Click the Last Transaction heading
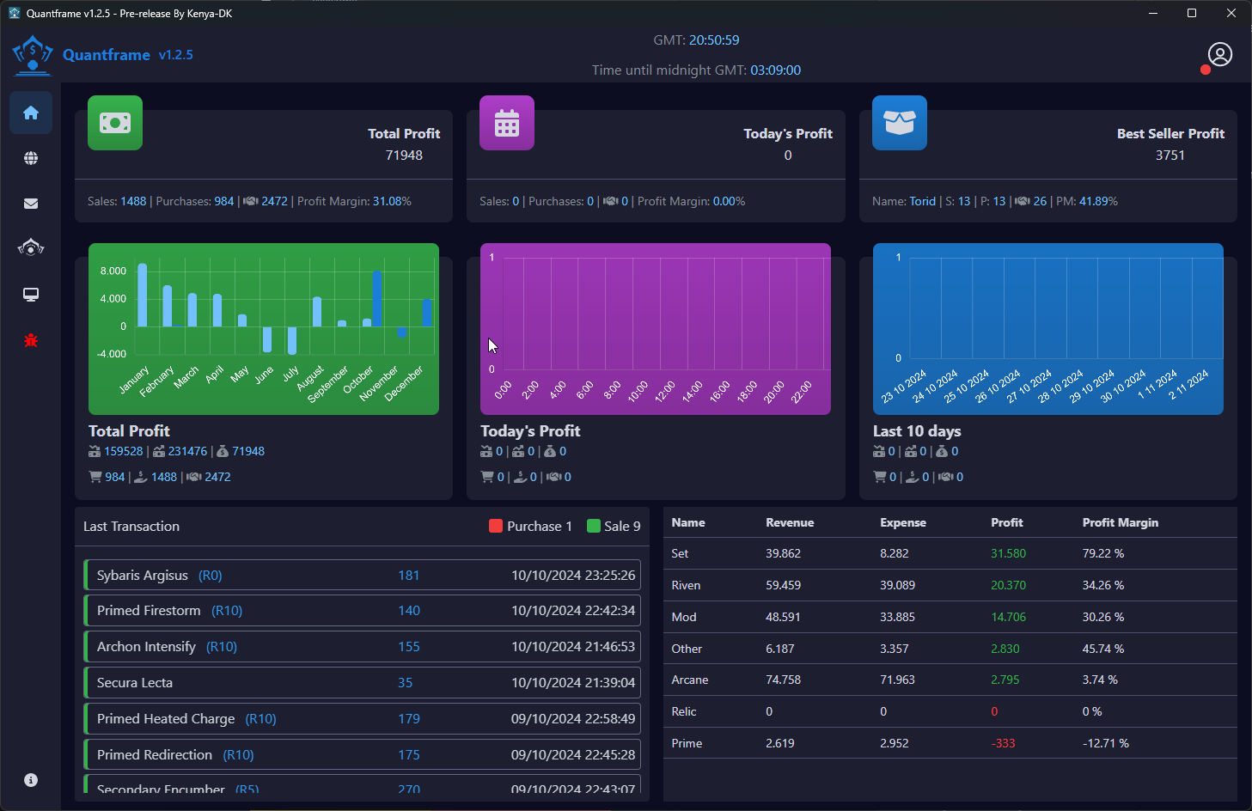The width and height of the screenshot is (1252, 811). 131,527
